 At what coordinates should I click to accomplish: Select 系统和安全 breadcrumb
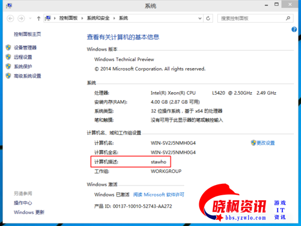(98, 18)
